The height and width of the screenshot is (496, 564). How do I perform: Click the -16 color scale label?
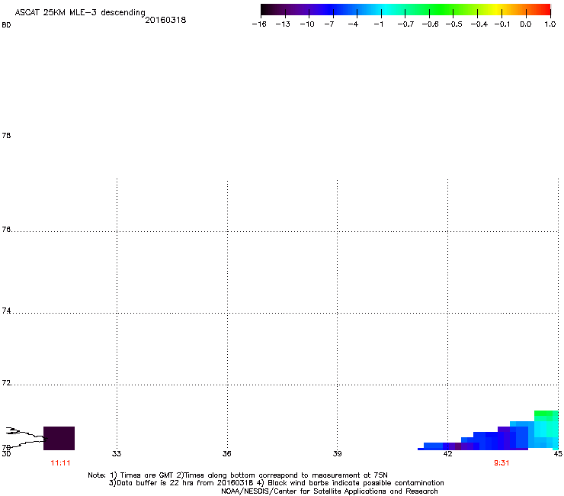coord(259,24)
